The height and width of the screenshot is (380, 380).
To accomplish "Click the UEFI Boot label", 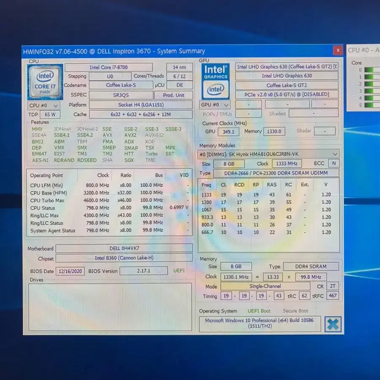I will tap(259, 311).
